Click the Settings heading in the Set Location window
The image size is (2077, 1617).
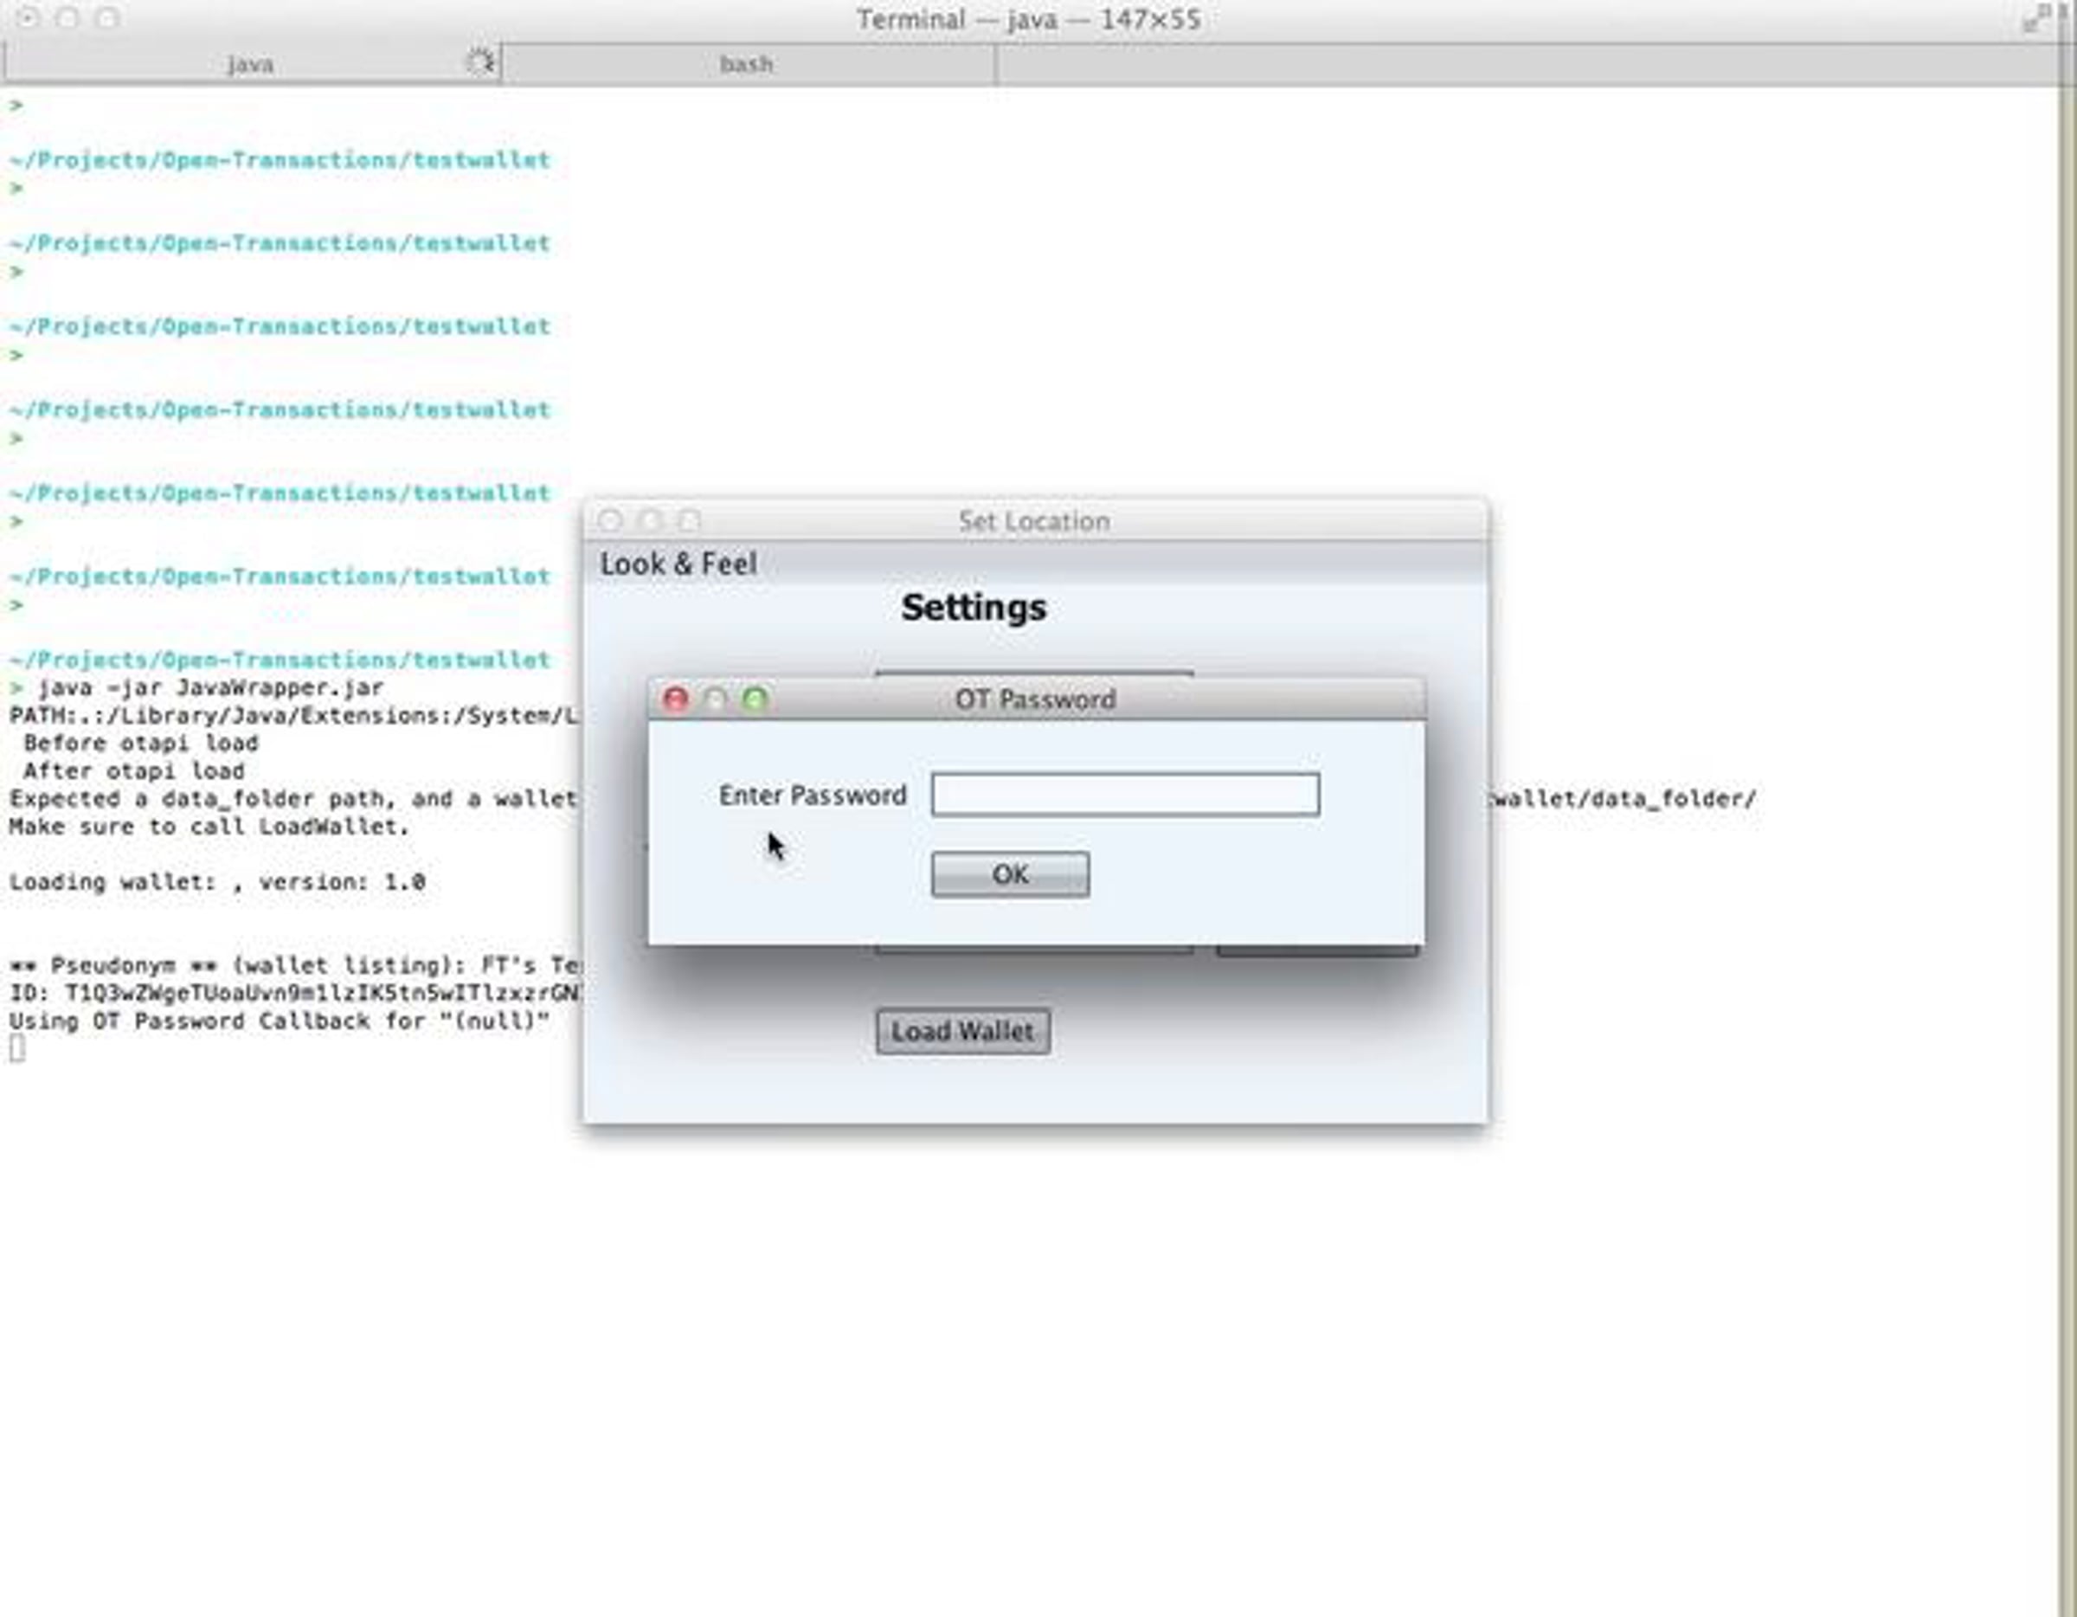click(x=974, y=608)
